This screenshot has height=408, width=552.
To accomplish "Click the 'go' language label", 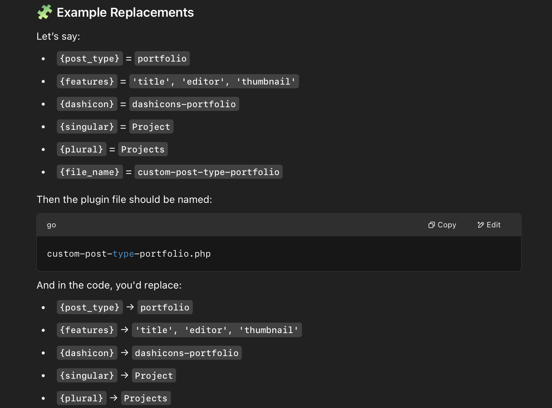I will coord(52,225).
